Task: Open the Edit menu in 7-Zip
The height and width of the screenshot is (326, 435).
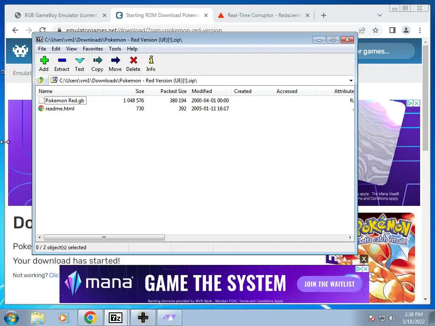Action: (x=56, y=49)
